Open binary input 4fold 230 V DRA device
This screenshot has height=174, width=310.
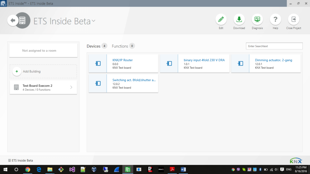(204, 60)
